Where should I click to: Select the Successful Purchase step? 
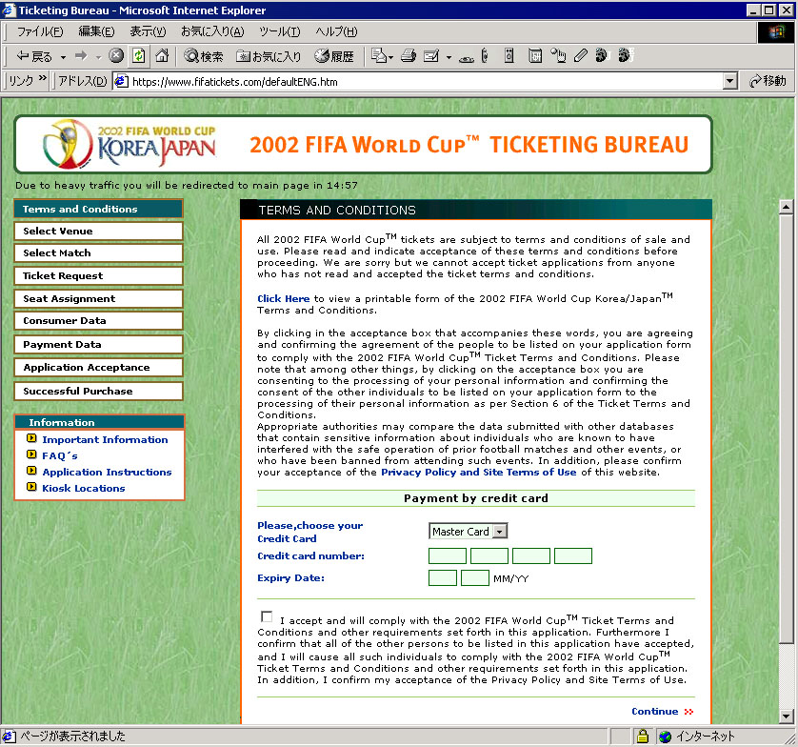(98, 391)
